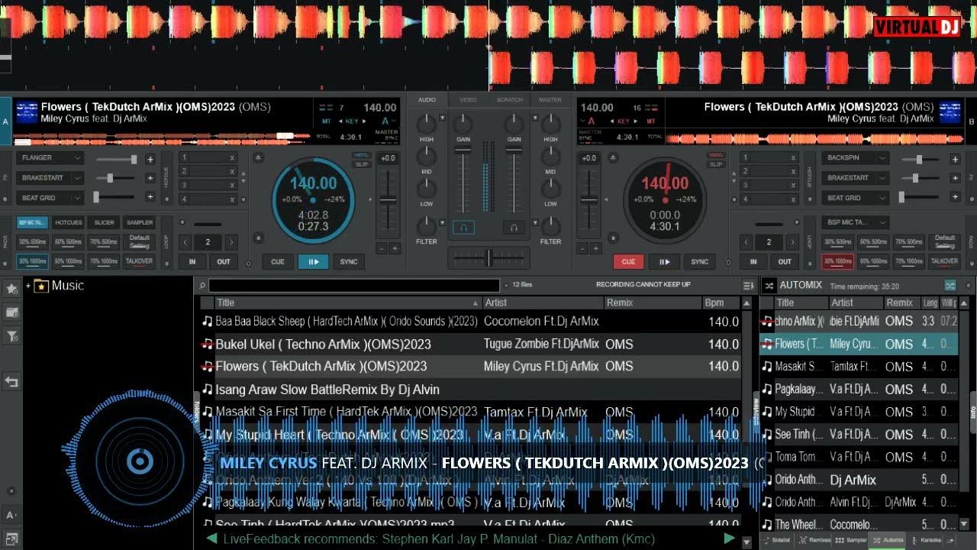Delete hotcue 3 on deck B

click(x=793, y=185)
